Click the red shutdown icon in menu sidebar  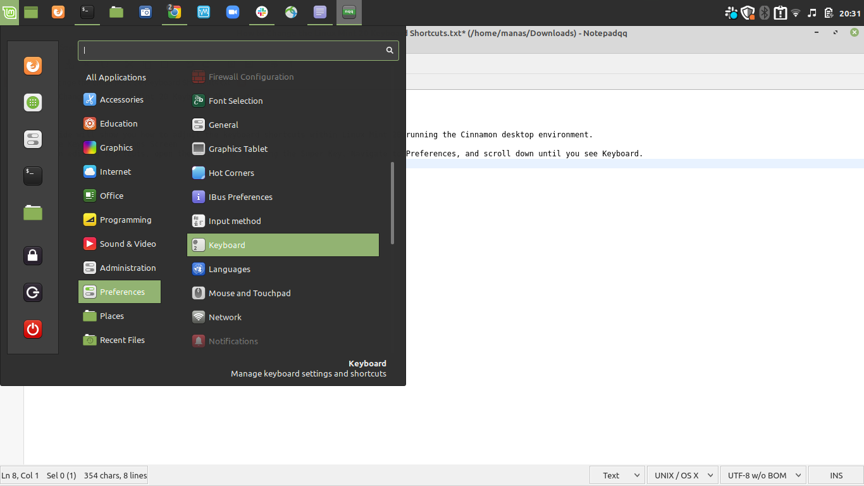(33, 329)
